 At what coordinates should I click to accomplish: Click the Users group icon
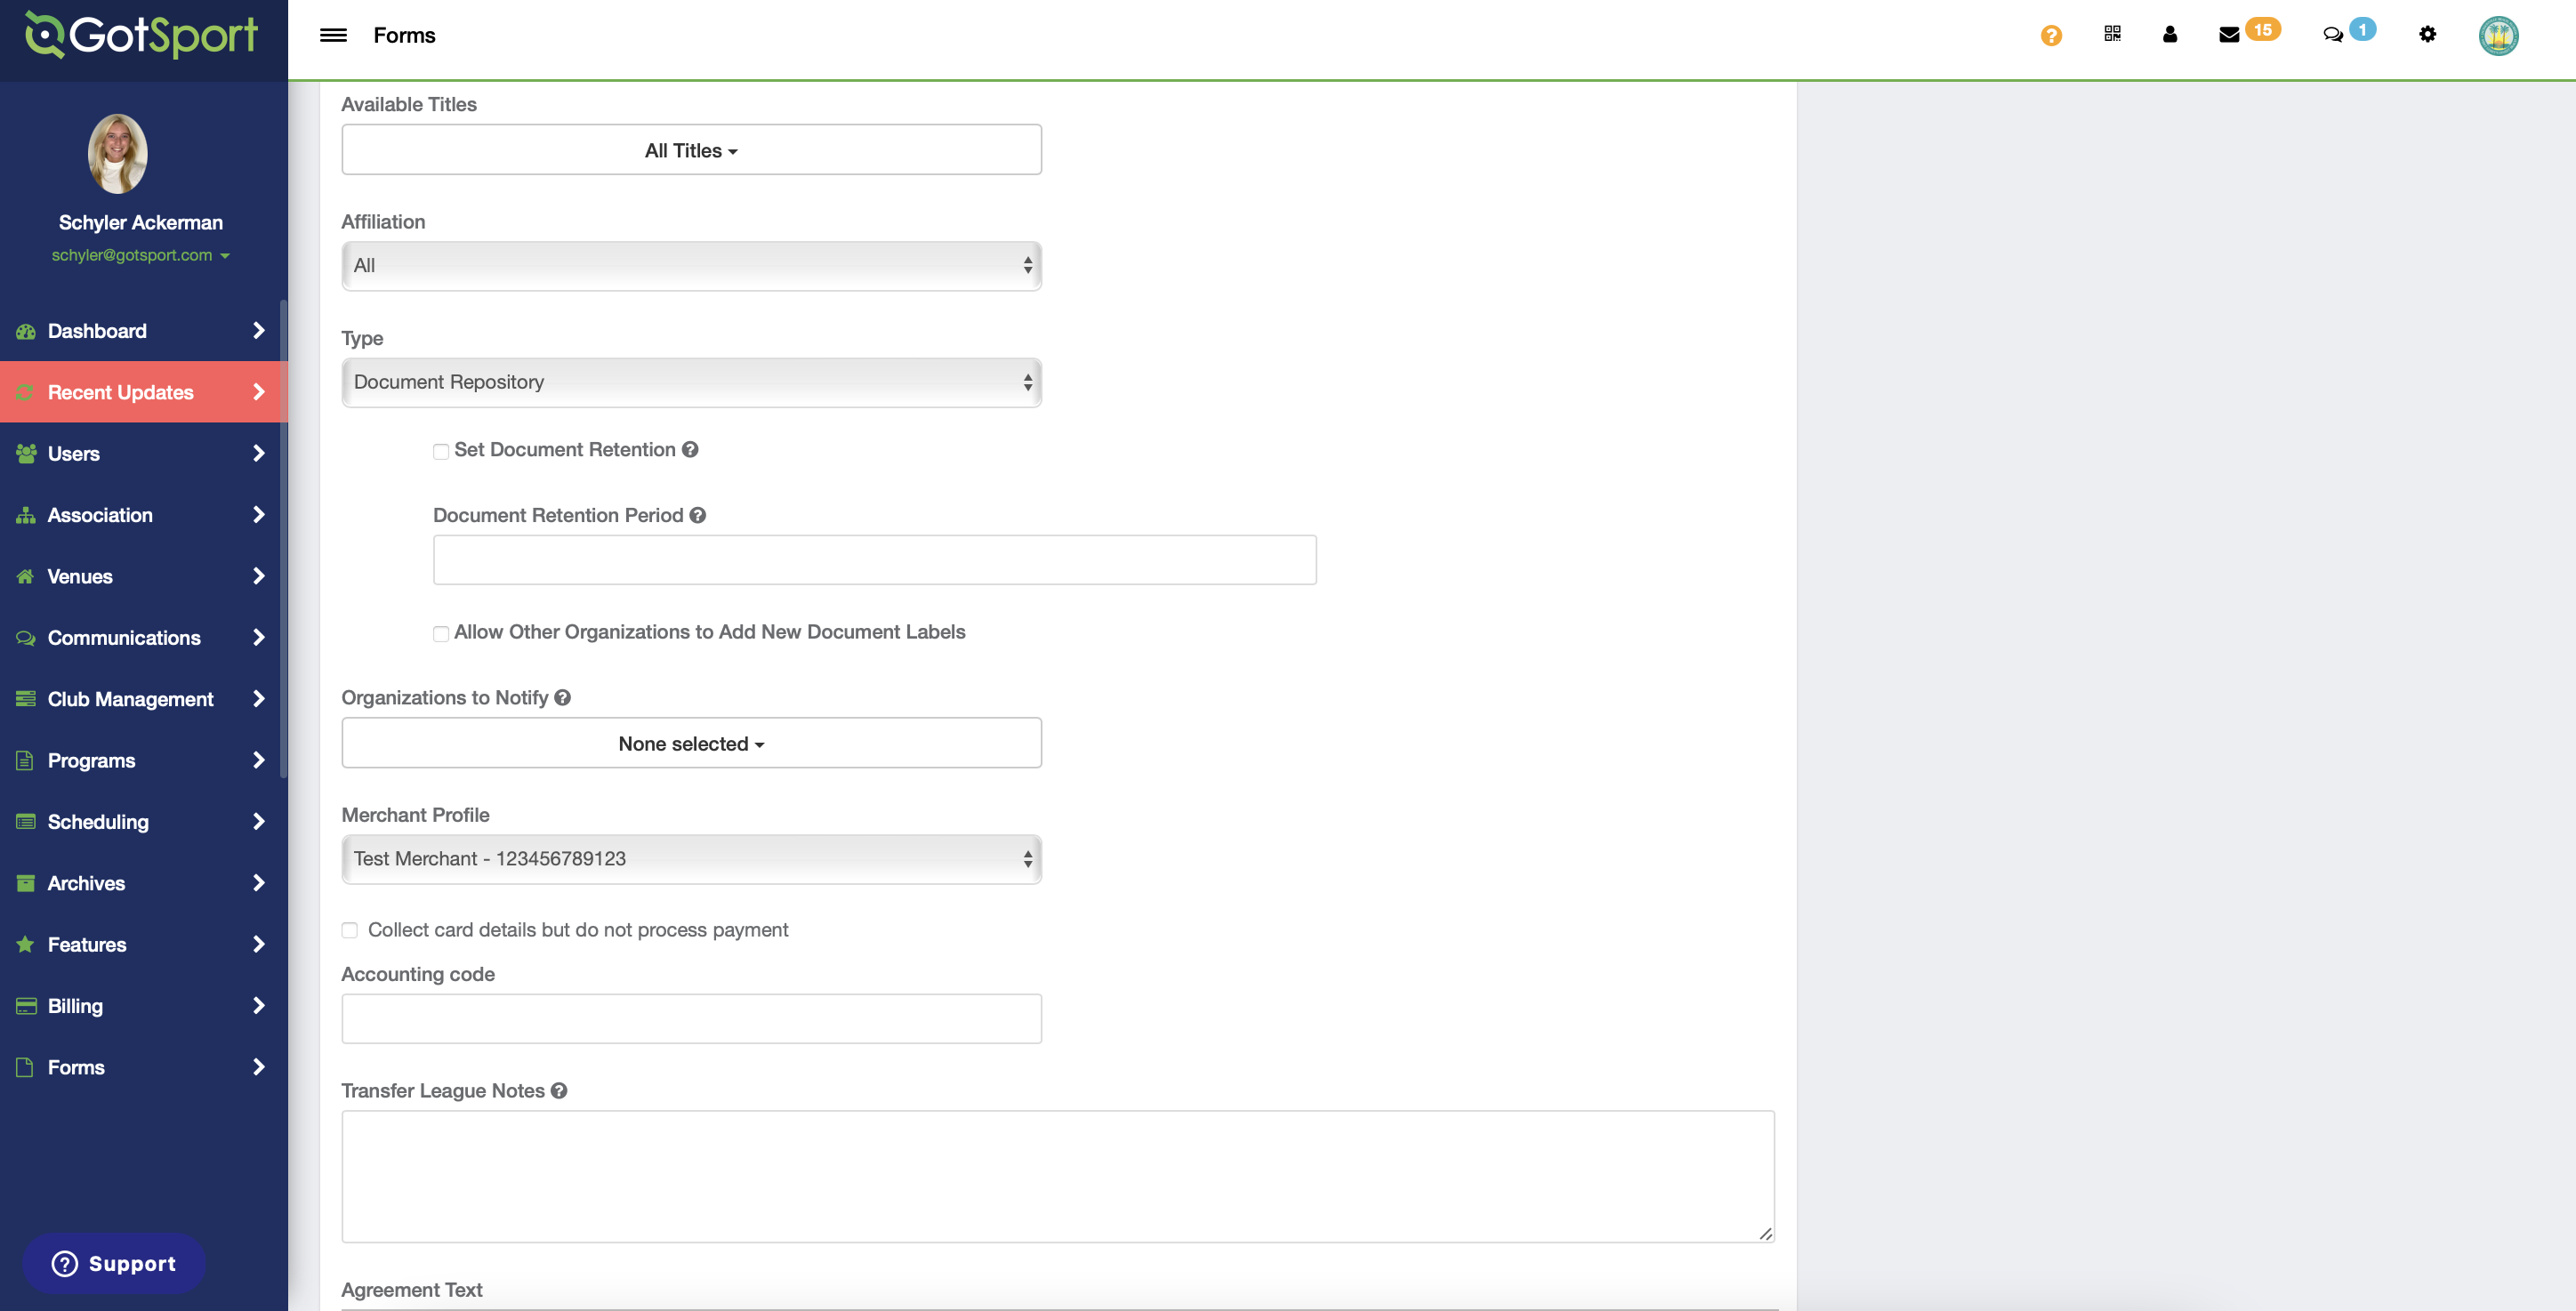(26, 454)
